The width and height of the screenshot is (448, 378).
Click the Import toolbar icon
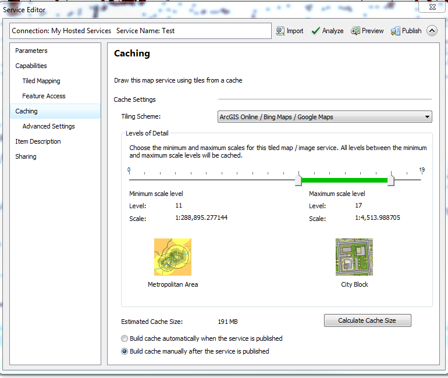[x=280, y=31]
